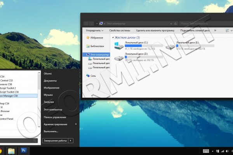Collapse the Жесткие диски (3) group

click(x=113, y=38)
